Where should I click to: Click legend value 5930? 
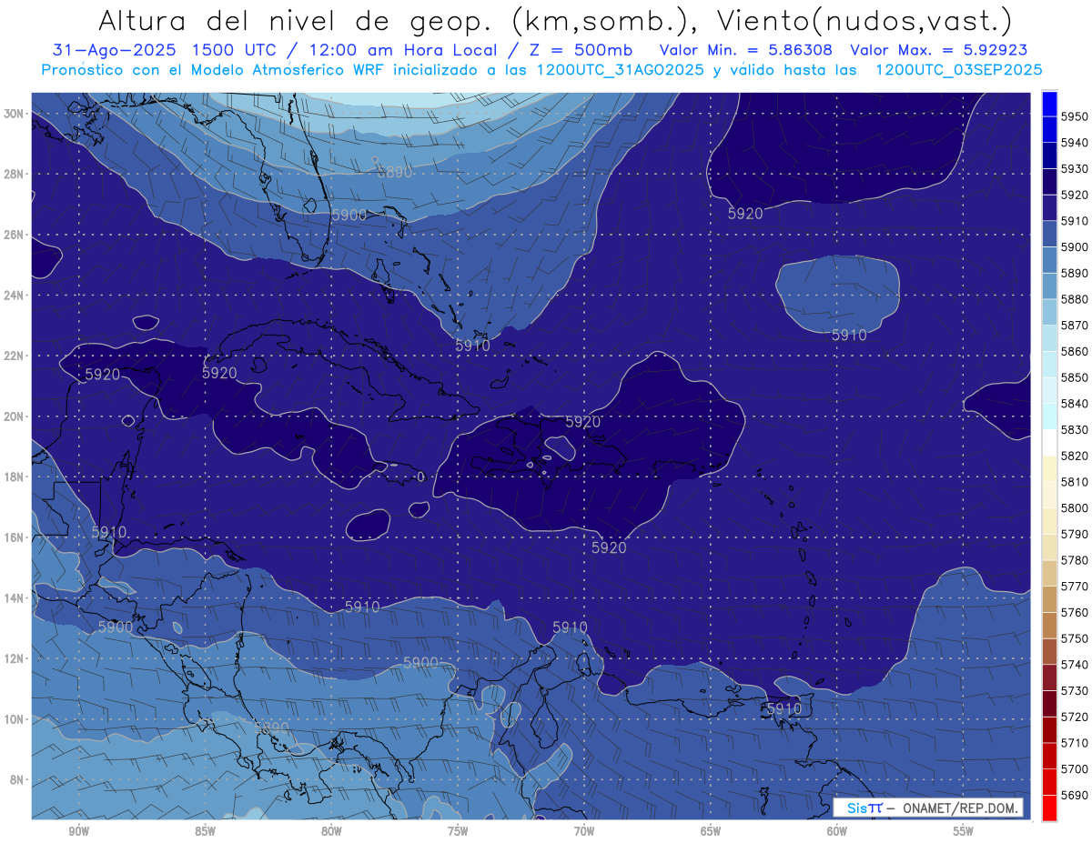pyautogui.click(x=1074, y=169)
